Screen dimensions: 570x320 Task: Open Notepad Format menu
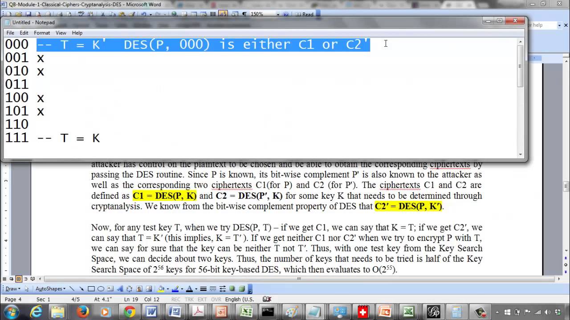coord(42,33)
